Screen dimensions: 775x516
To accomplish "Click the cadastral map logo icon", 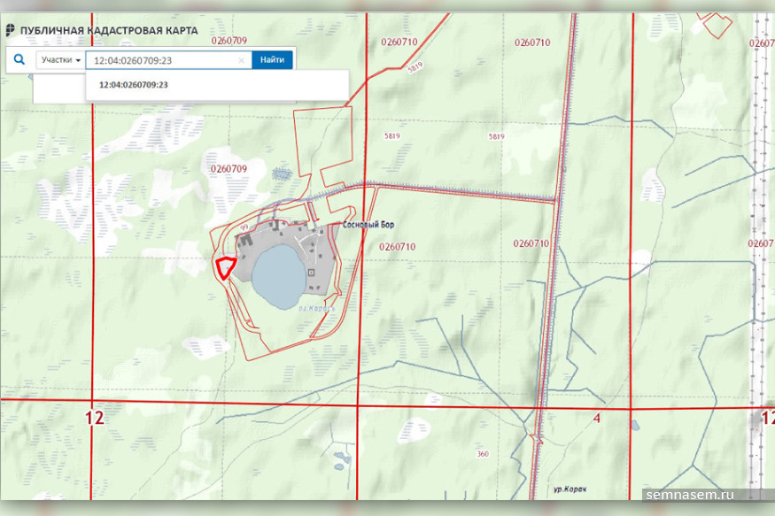I will pos(9,31).
